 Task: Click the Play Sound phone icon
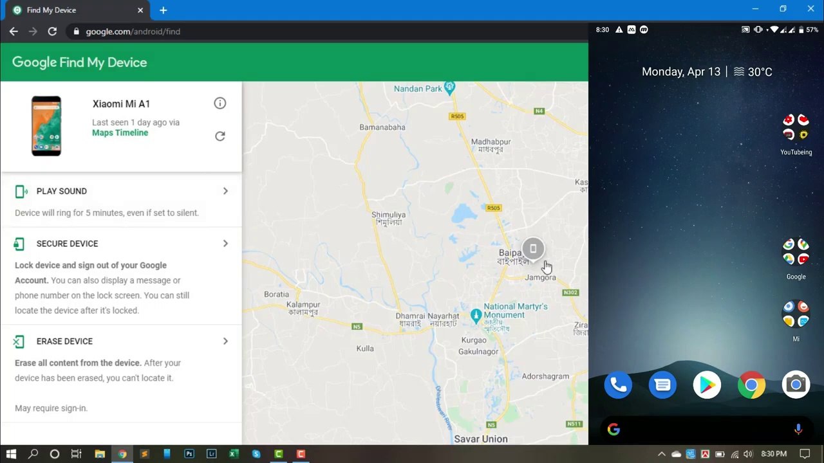point(21,191)
